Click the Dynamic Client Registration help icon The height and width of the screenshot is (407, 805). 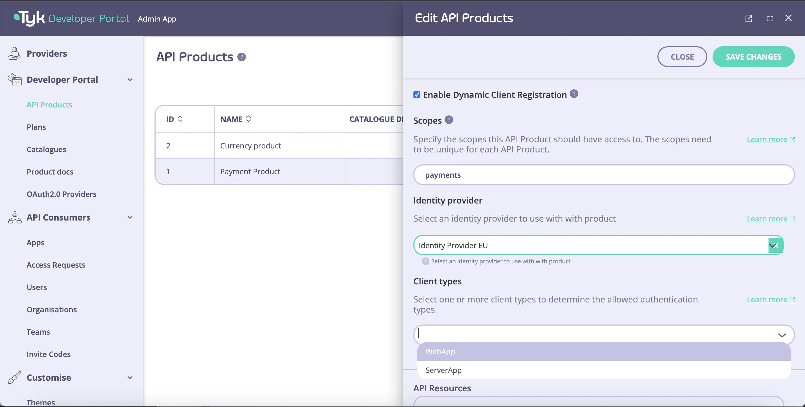[x=574, y=94]
